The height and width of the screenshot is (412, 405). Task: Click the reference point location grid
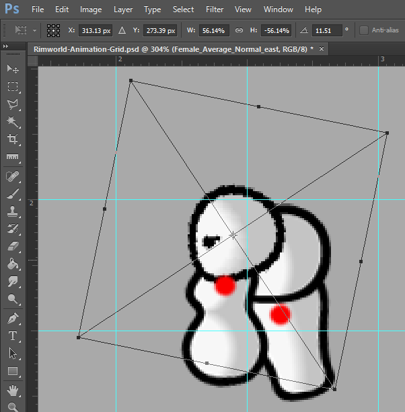click(53, 30)
